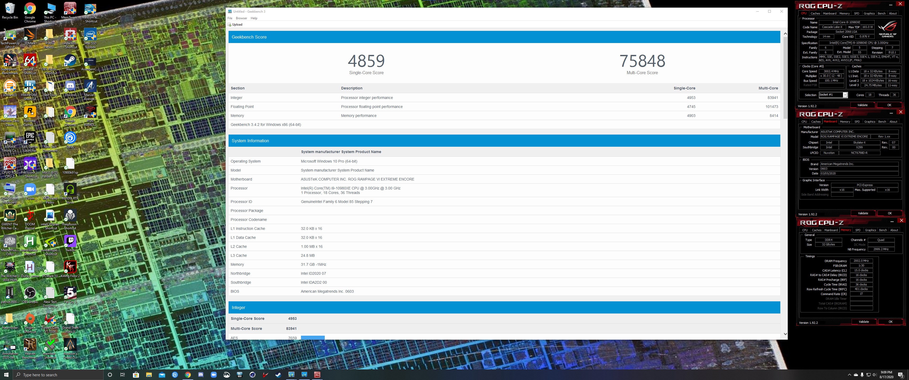Viewport: 909px width, 380px height.
Task: Click Validate in the middle CPU-Z window
Action: [863, 213]
